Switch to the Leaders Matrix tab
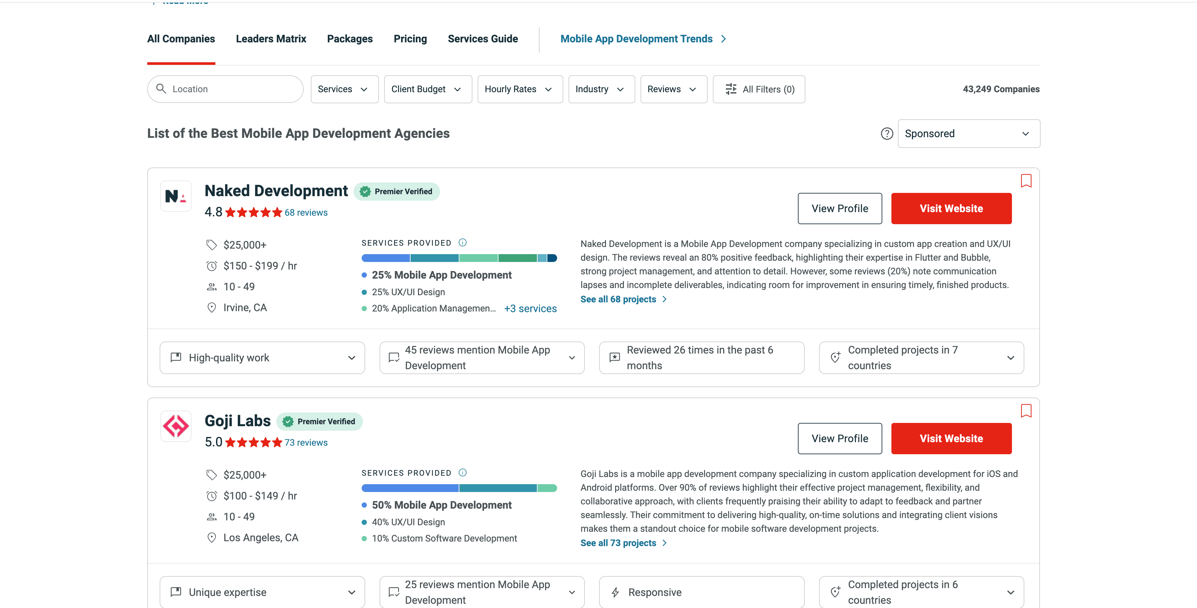The image size is (1197, 608). (271, 39)
